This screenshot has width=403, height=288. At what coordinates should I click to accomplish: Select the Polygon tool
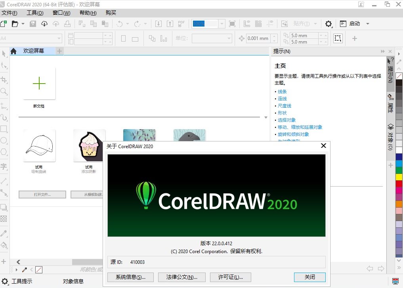click(4, 152)
